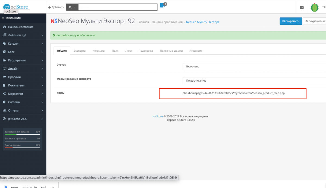The image size is (326, 188).
Task: Switch to the Поддержка tab
Action: click(146, 51)
